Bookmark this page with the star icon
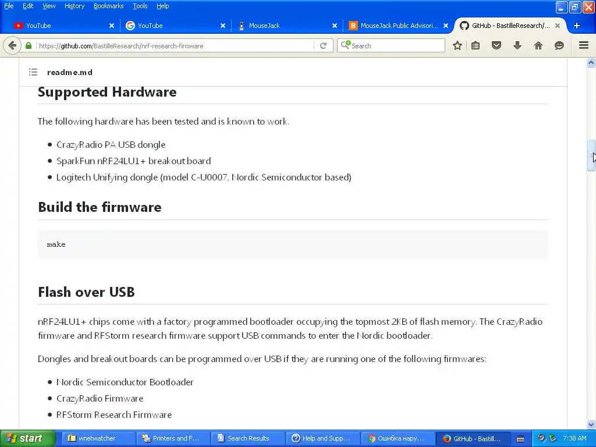Screen dimensions: 596x447 coord(457,45)
